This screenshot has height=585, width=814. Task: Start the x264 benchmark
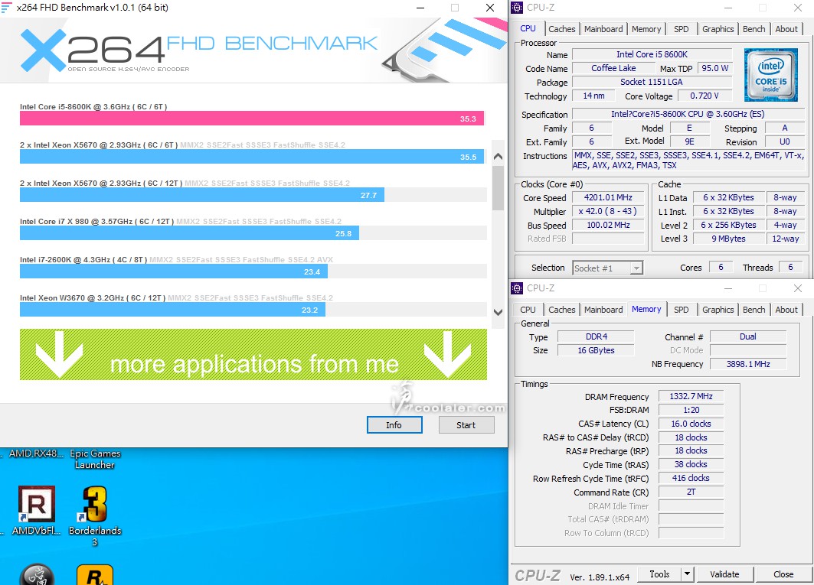point(466,425)
